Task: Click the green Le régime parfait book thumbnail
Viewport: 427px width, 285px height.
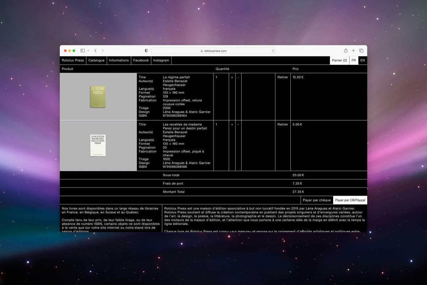Action: click(98, 97)
